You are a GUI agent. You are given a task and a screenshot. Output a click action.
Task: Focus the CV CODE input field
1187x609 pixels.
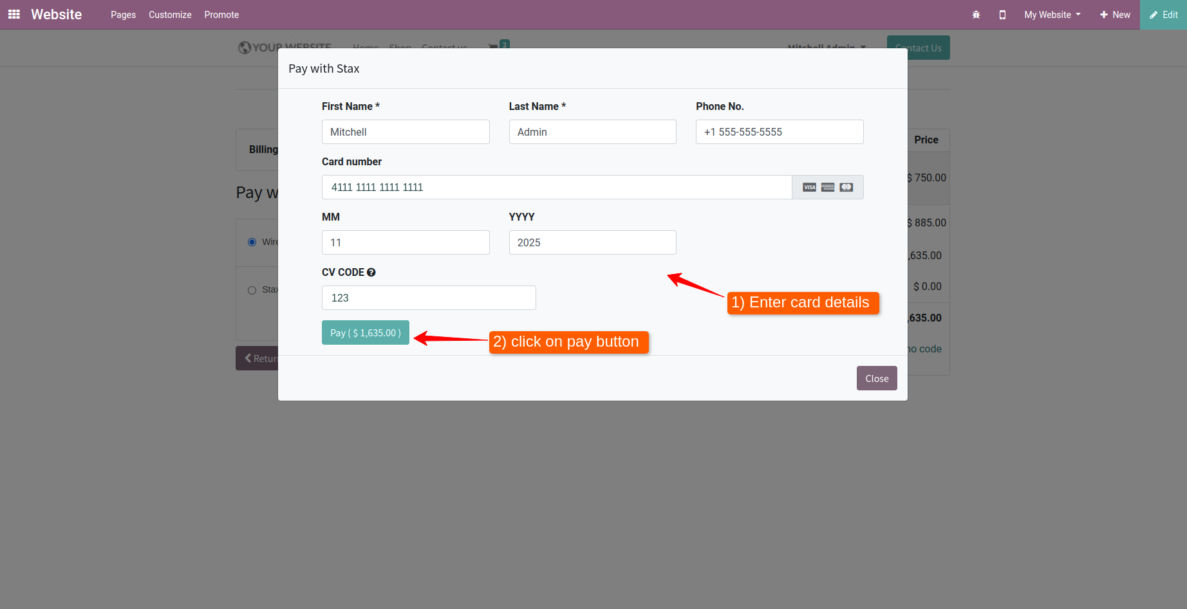coord(429,298)
